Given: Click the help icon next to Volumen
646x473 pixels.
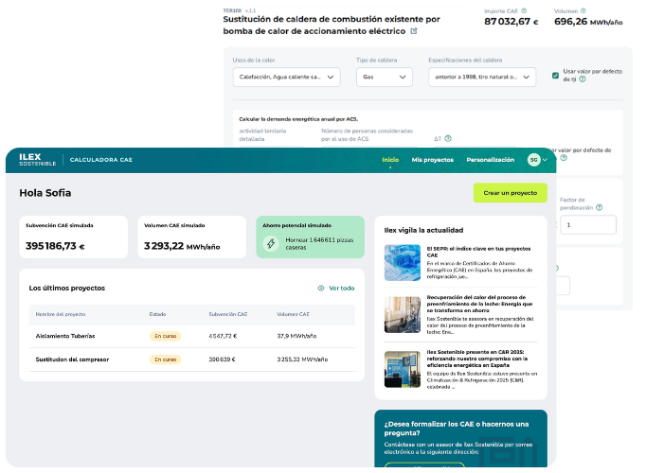Looking at the screenshot, I should pos(584,11).
